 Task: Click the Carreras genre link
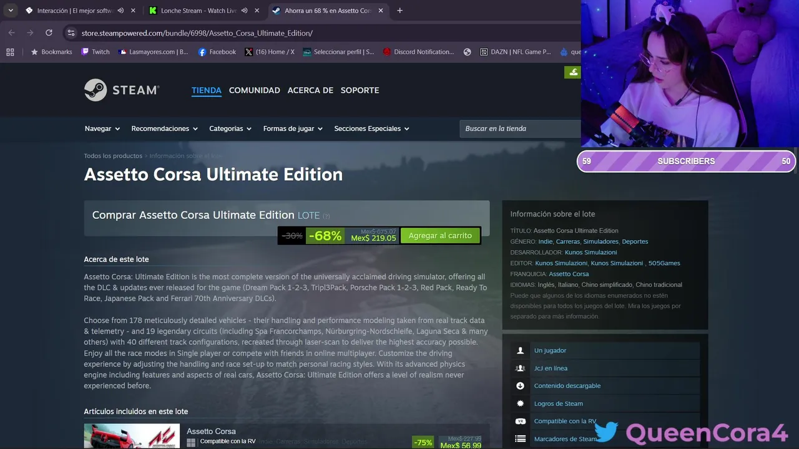coord(568,241)
